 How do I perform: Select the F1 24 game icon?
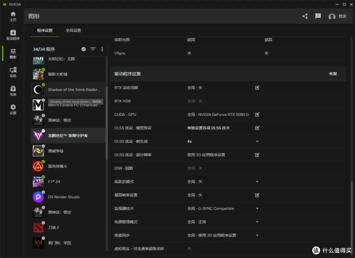38,182
